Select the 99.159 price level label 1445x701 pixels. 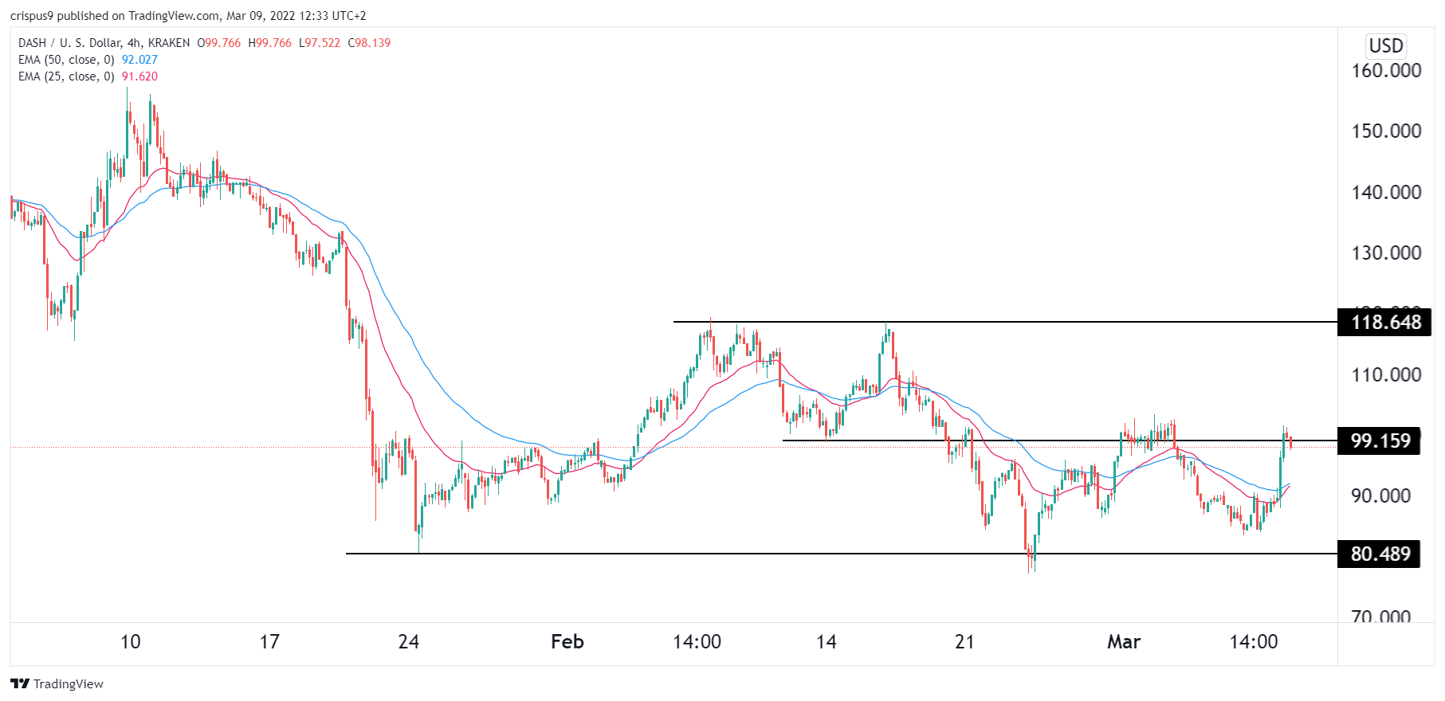pos(1379,441)
